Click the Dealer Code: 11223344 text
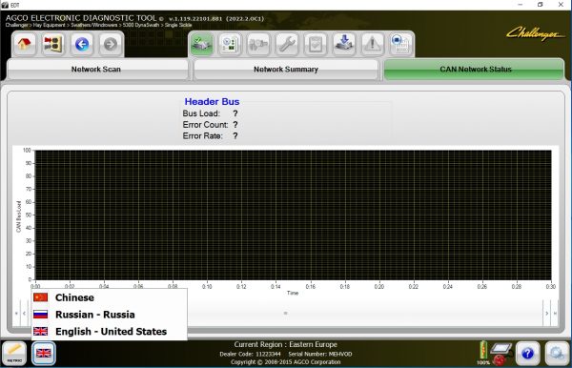 (250, 354)
